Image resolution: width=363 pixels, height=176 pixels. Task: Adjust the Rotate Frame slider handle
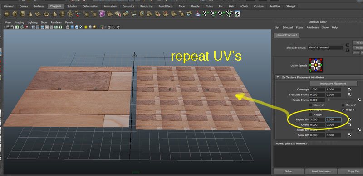click(x=329, y=100)
